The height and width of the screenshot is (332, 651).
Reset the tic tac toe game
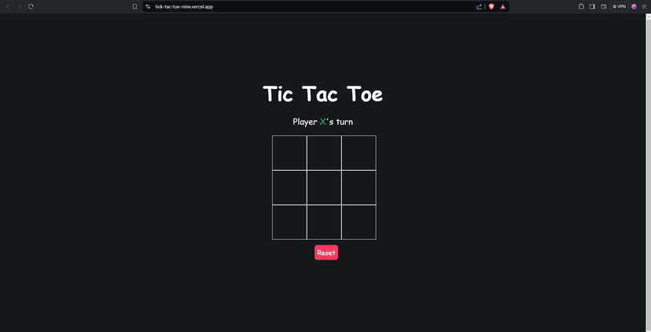(x=326, y=253)
